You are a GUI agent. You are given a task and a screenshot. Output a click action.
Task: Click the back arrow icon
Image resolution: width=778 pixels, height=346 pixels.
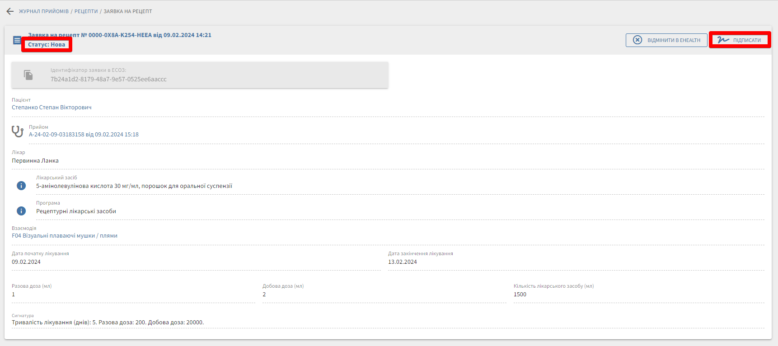tap(10, 11)
